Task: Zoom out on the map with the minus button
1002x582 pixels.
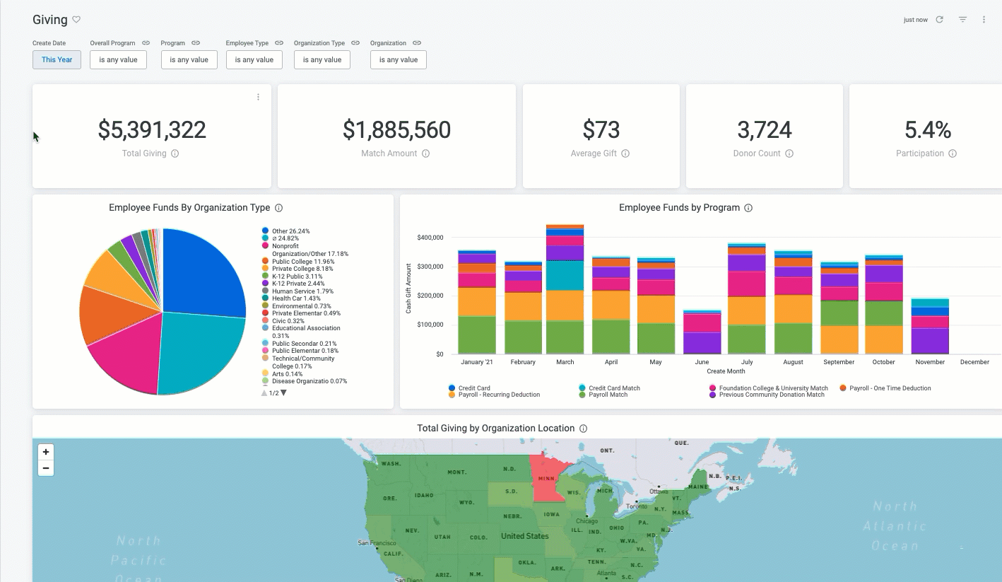Action: [46, 468]
